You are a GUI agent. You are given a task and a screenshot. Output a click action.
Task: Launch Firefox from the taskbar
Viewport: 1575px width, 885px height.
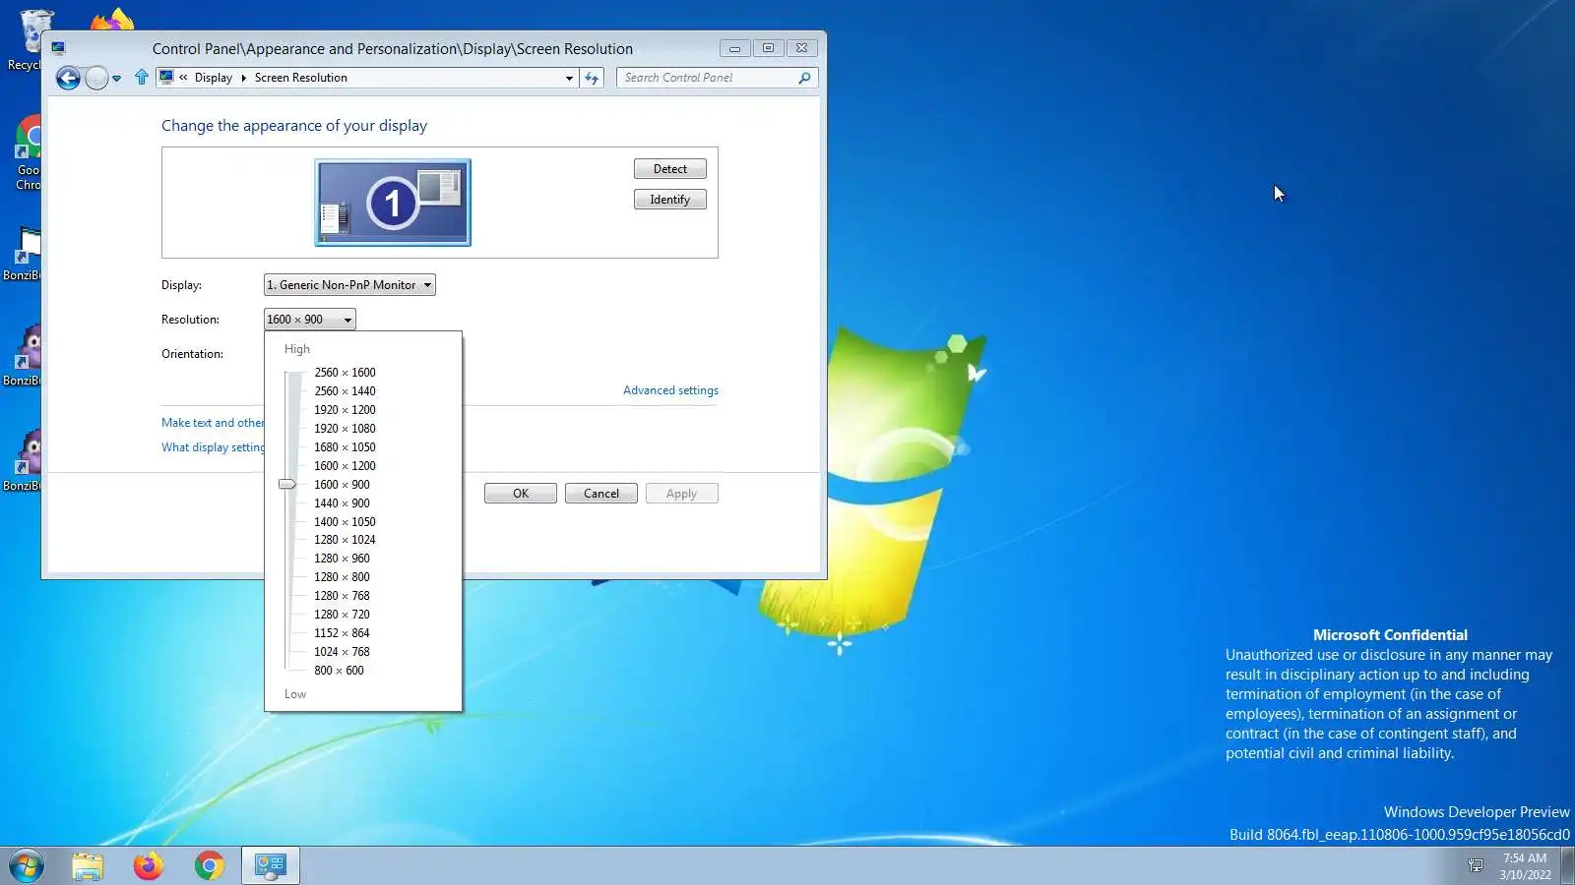pyautogui.click(x=149, y=866)
